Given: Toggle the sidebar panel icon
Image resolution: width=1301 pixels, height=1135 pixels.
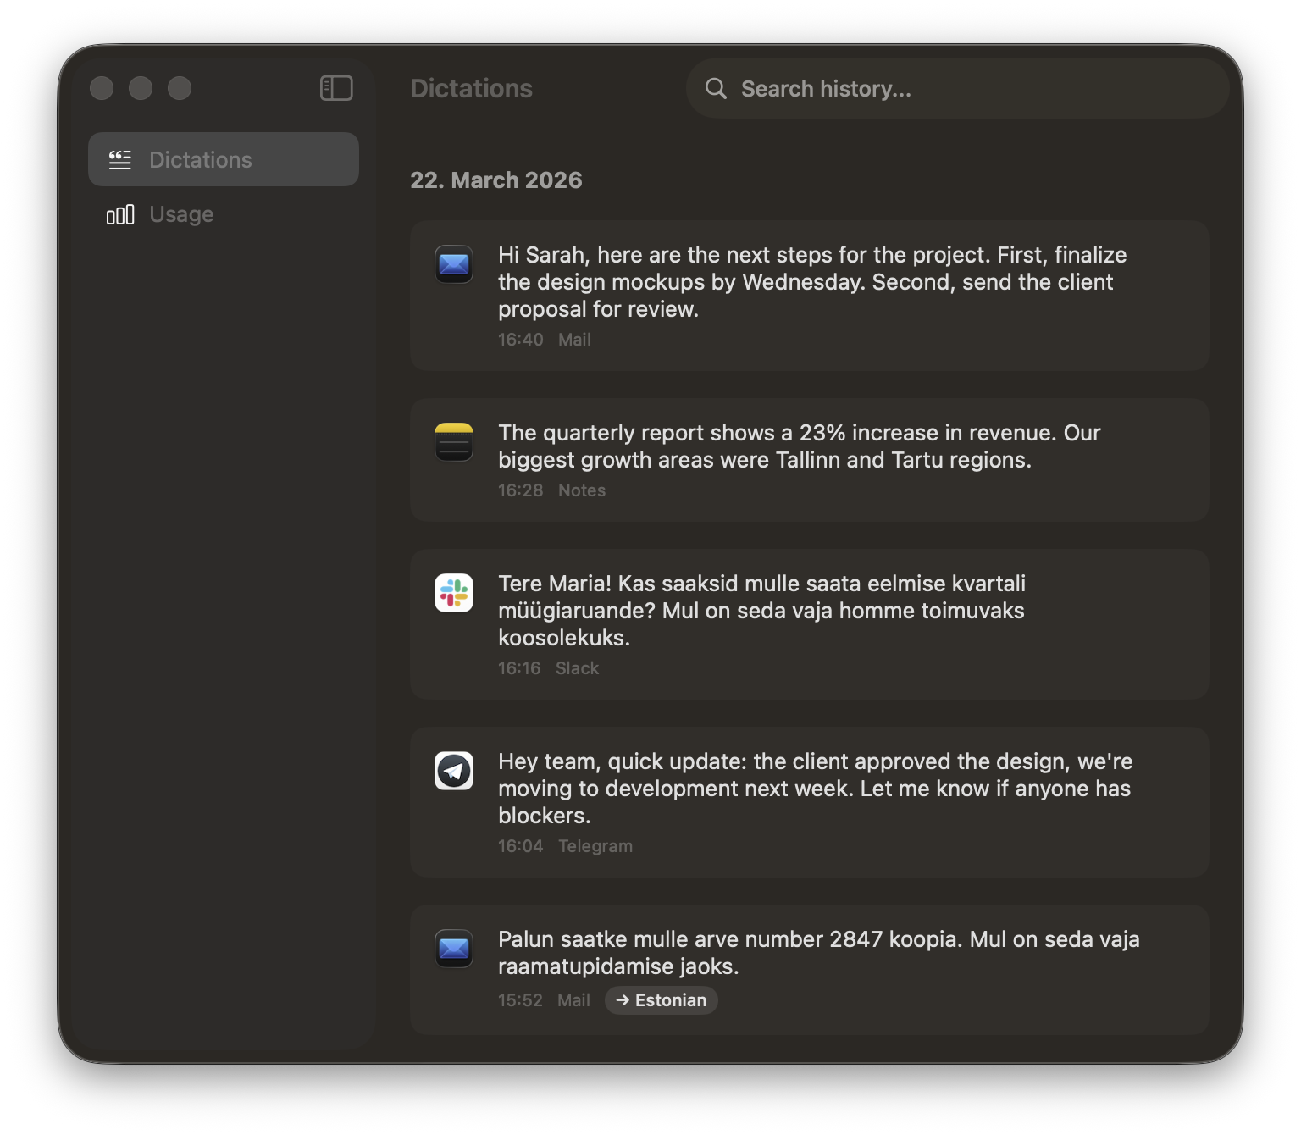Looking at the screenshot, I should click(336, 88).
